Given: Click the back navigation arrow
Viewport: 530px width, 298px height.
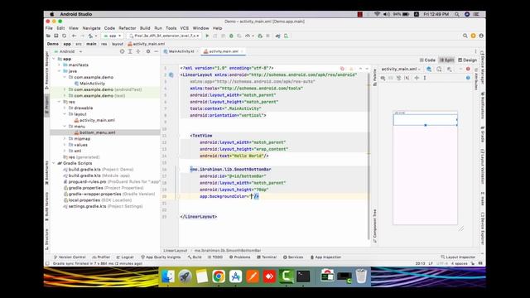Looking at the screenshot, I should click(x=74, y=36).
